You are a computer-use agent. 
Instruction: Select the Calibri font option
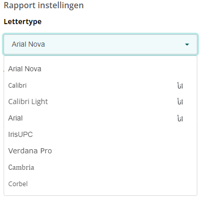[100, 85]
